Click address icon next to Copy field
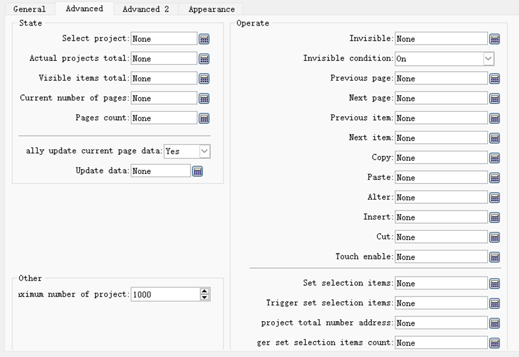Image resolution: width=519 pixels, height=357 pixels. tap(495, 158)
